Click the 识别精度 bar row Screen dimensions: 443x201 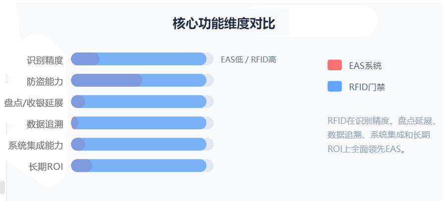(x=142, y=59)
